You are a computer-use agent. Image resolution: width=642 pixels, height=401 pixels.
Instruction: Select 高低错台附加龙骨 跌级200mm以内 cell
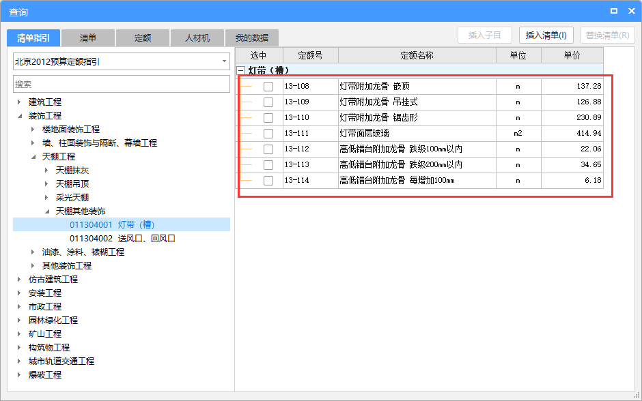(x=417, y=165)
